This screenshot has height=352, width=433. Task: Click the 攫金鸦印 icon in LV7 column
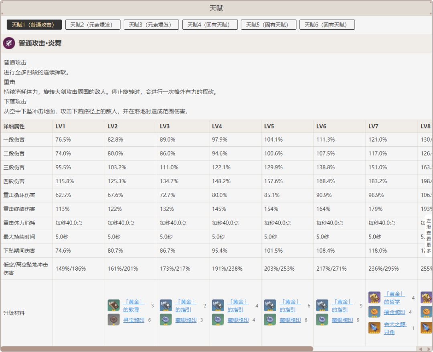pos(374,312)
